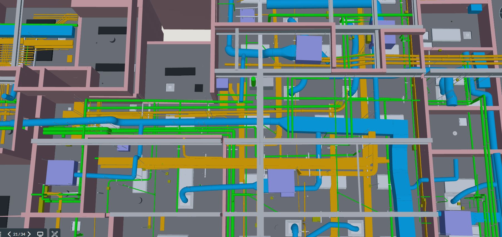Go to the previous slide arrow
The image size is (502, 237).
tap(9, 234)
